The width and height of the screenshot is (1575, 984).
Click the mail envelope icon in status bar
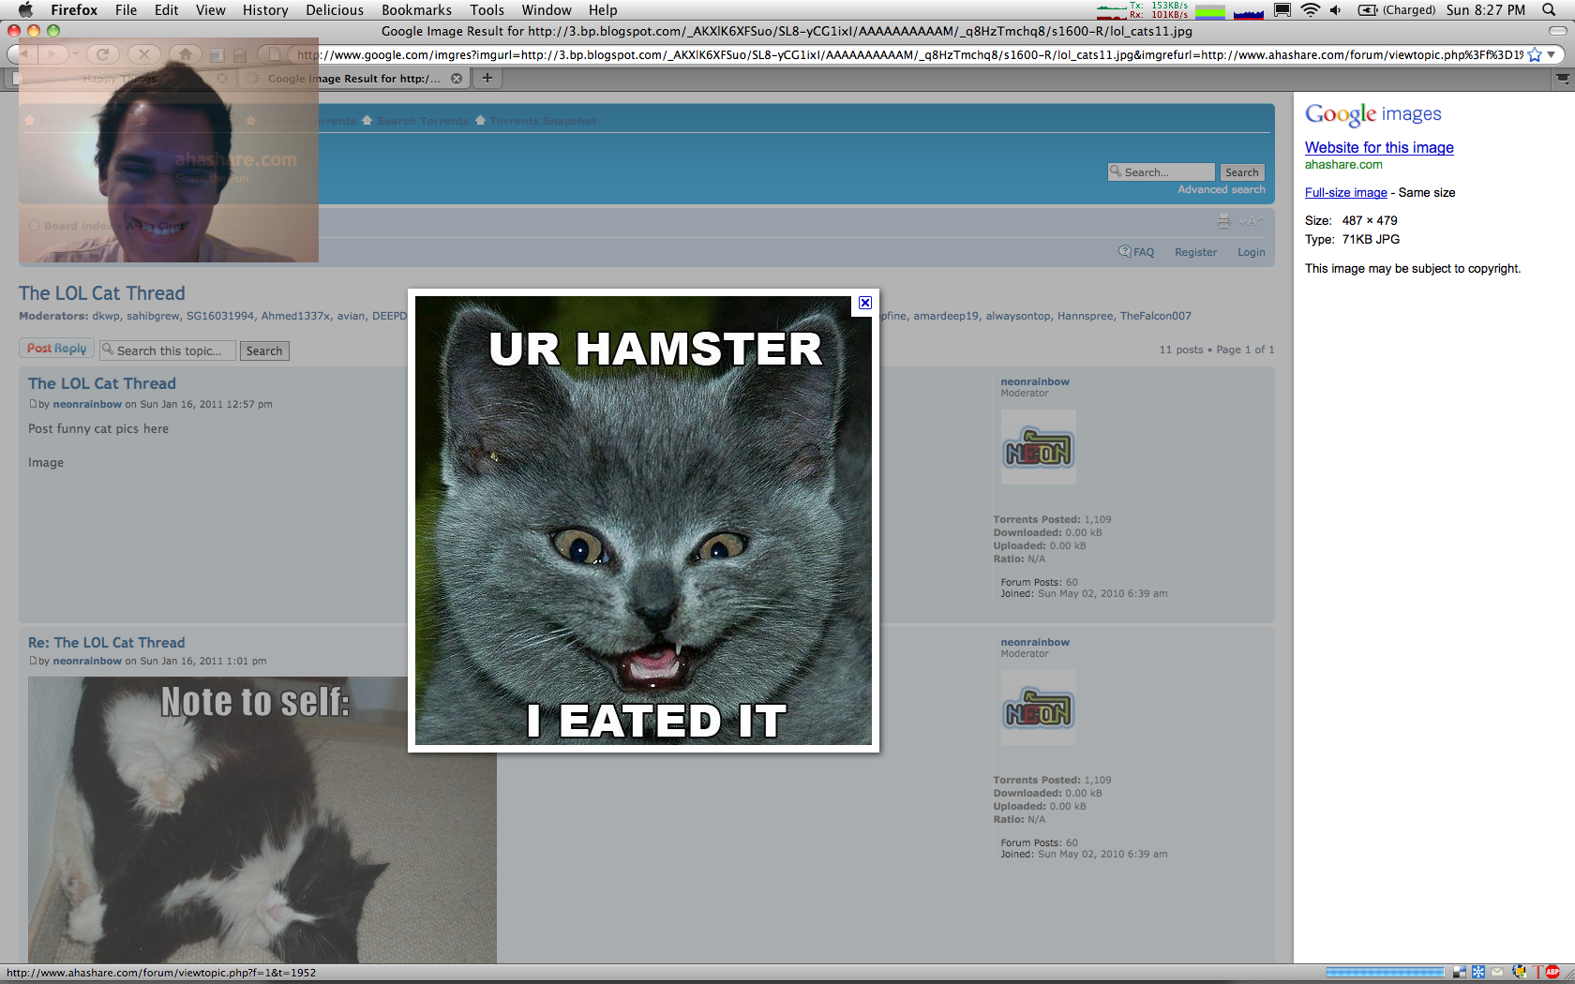pos(1497,972)
